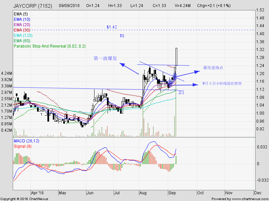Click the 0.92 price axis label
The image size is (269, 201).
click(260, 129)
